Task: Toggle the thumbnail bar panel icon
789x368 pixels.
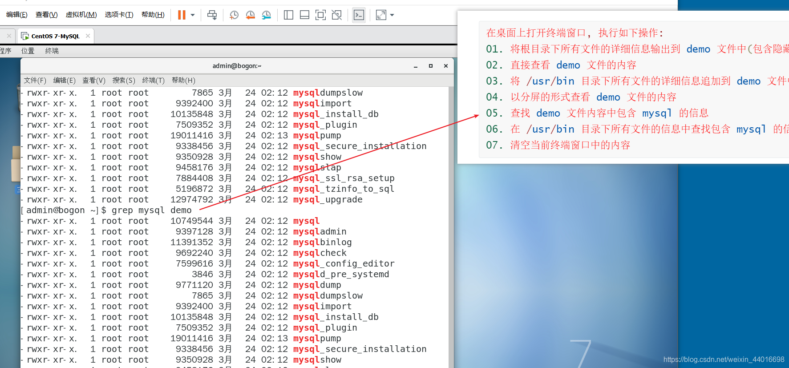Action: click(304, 15)
